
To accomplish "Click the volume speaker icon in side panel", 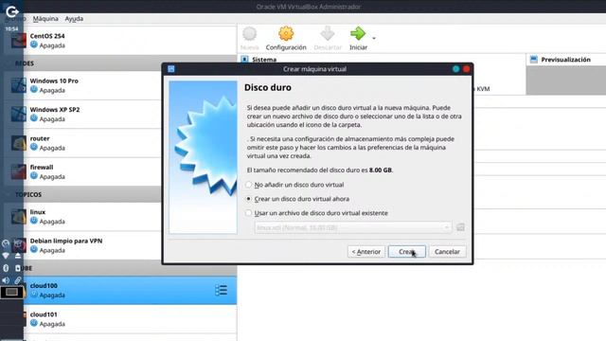I will [x=6, y=280].
